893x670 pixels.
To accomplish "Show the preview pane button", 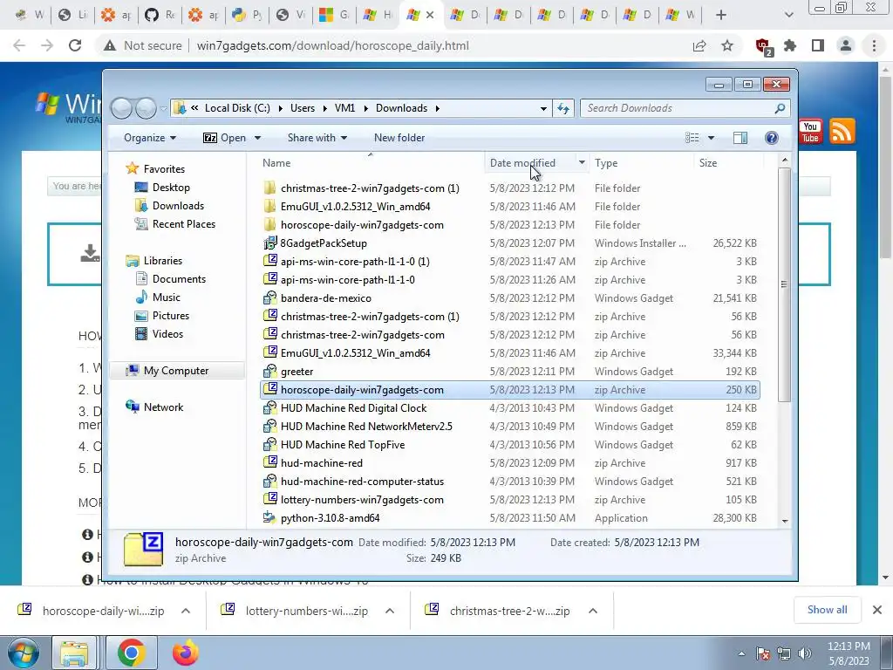I will point(740,138).
